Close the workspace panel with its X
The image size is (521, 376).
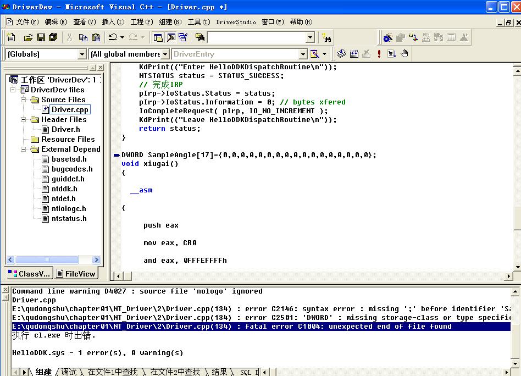pos(101,68)
